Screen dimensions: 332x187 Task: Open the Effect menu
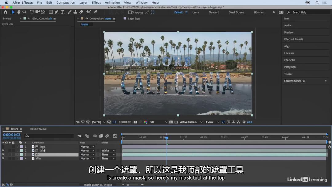[x=96, y=2]
